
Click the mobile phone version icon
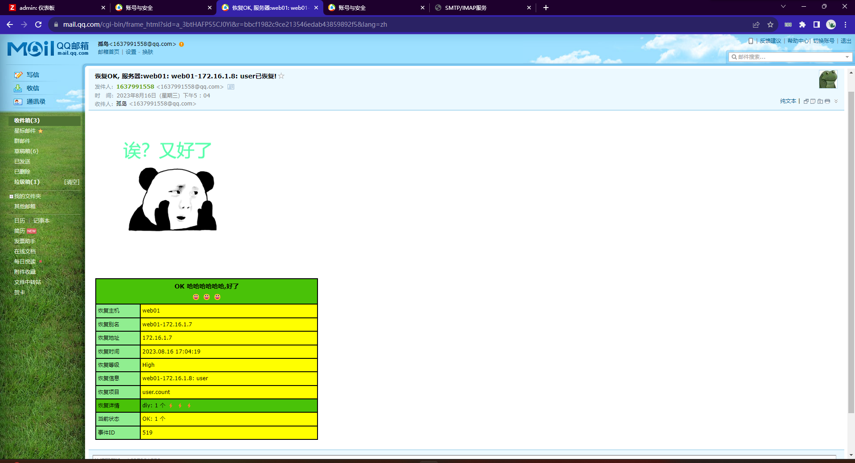pyautogui.click(x=751, y=41)
